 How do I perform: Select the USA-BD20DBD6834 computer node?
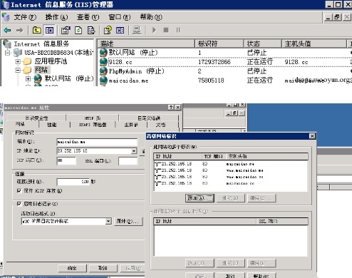coord(59,52)
